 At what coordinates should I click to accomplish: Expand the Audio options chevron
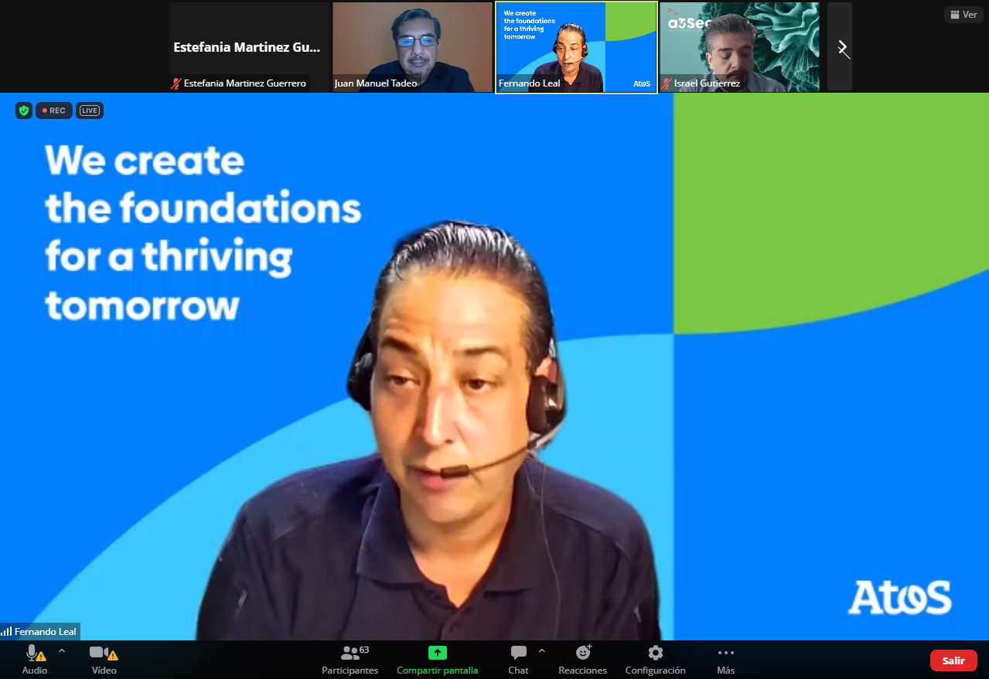[x=62, y=650]
